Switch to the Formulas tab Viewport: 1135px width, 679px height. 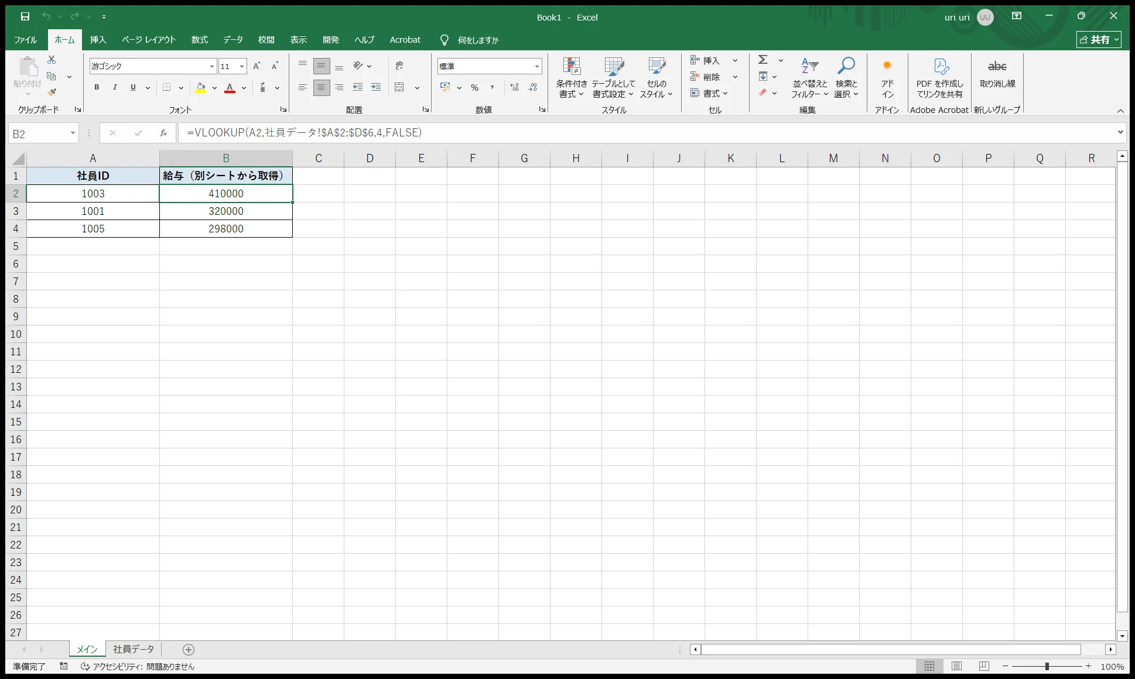(200, 40)
